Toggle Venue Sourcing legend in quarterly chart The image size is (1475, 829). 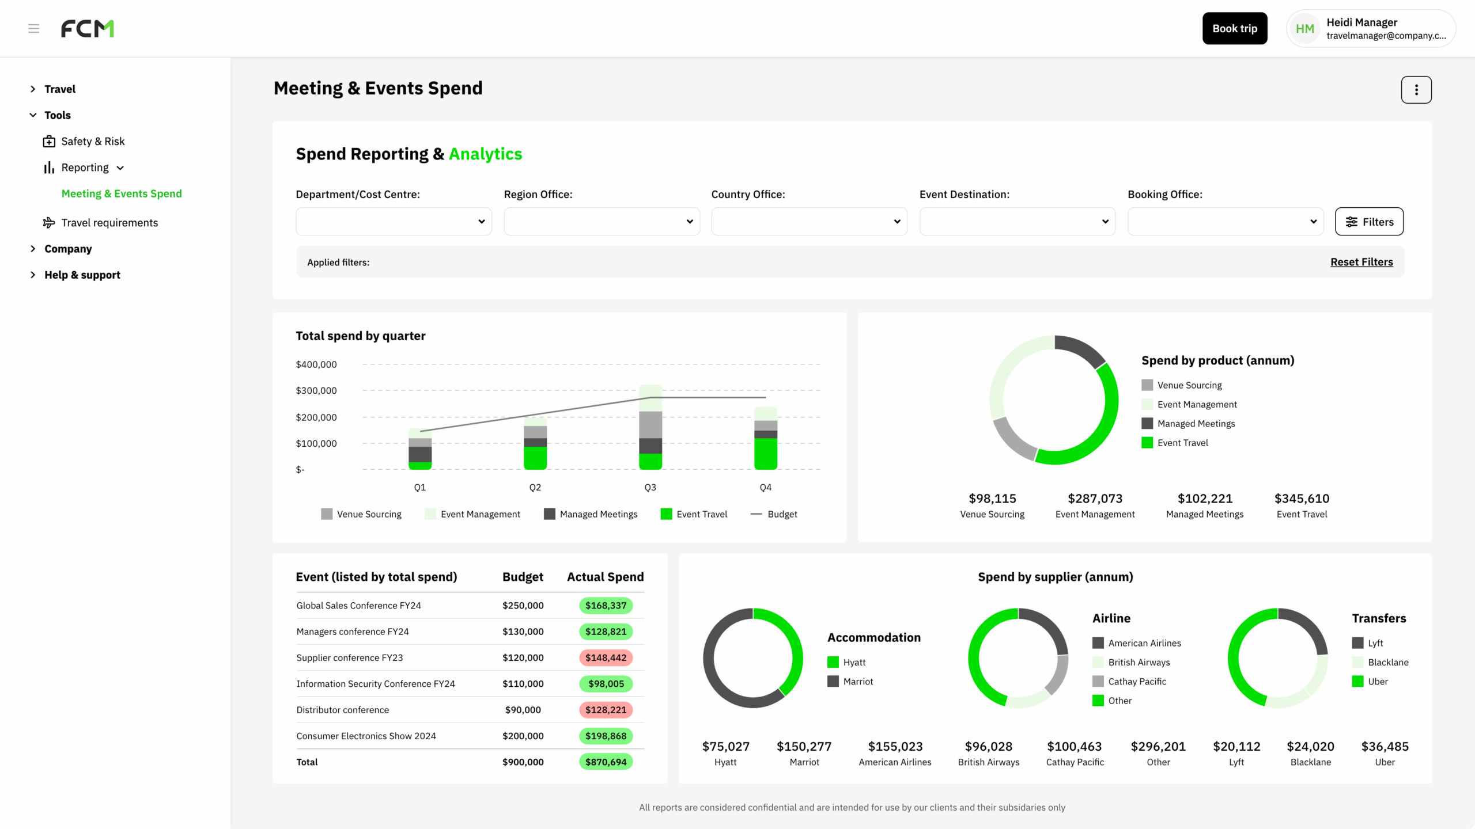(x=361, y=514)
